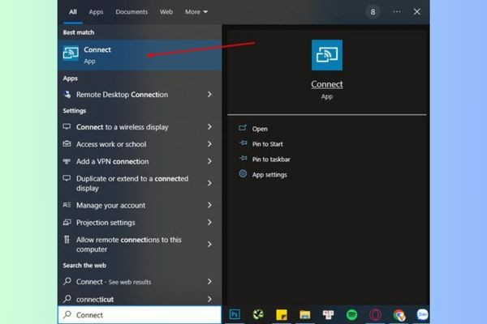Expand Projection settings chevron
Image resolution: width=487 pixels, height=324 pixels.
(209, 222)
